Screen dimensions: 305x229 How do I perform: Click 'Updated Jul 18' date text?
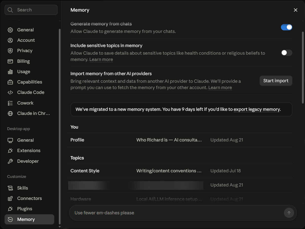tap(226, 171)
